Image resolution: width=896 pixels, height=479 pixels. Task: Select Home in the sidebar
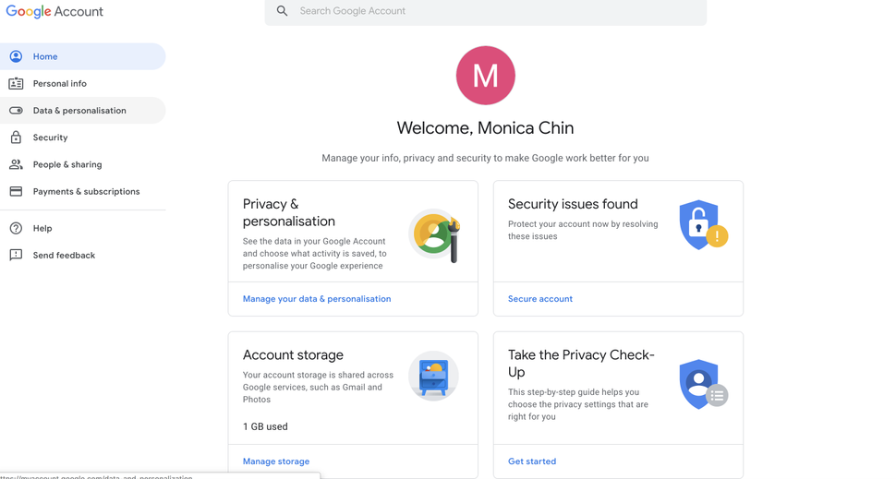tap(83, 56)
